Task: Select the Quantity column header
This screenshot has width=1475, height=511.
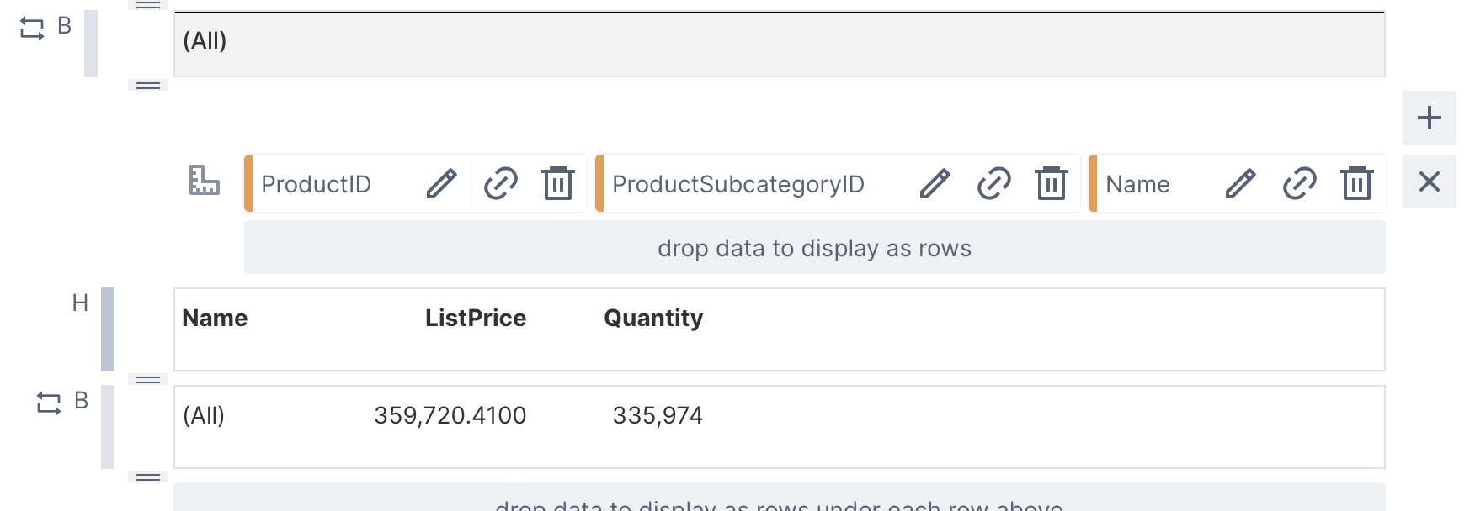Action: pyautogui.click(x=652, y=318)
